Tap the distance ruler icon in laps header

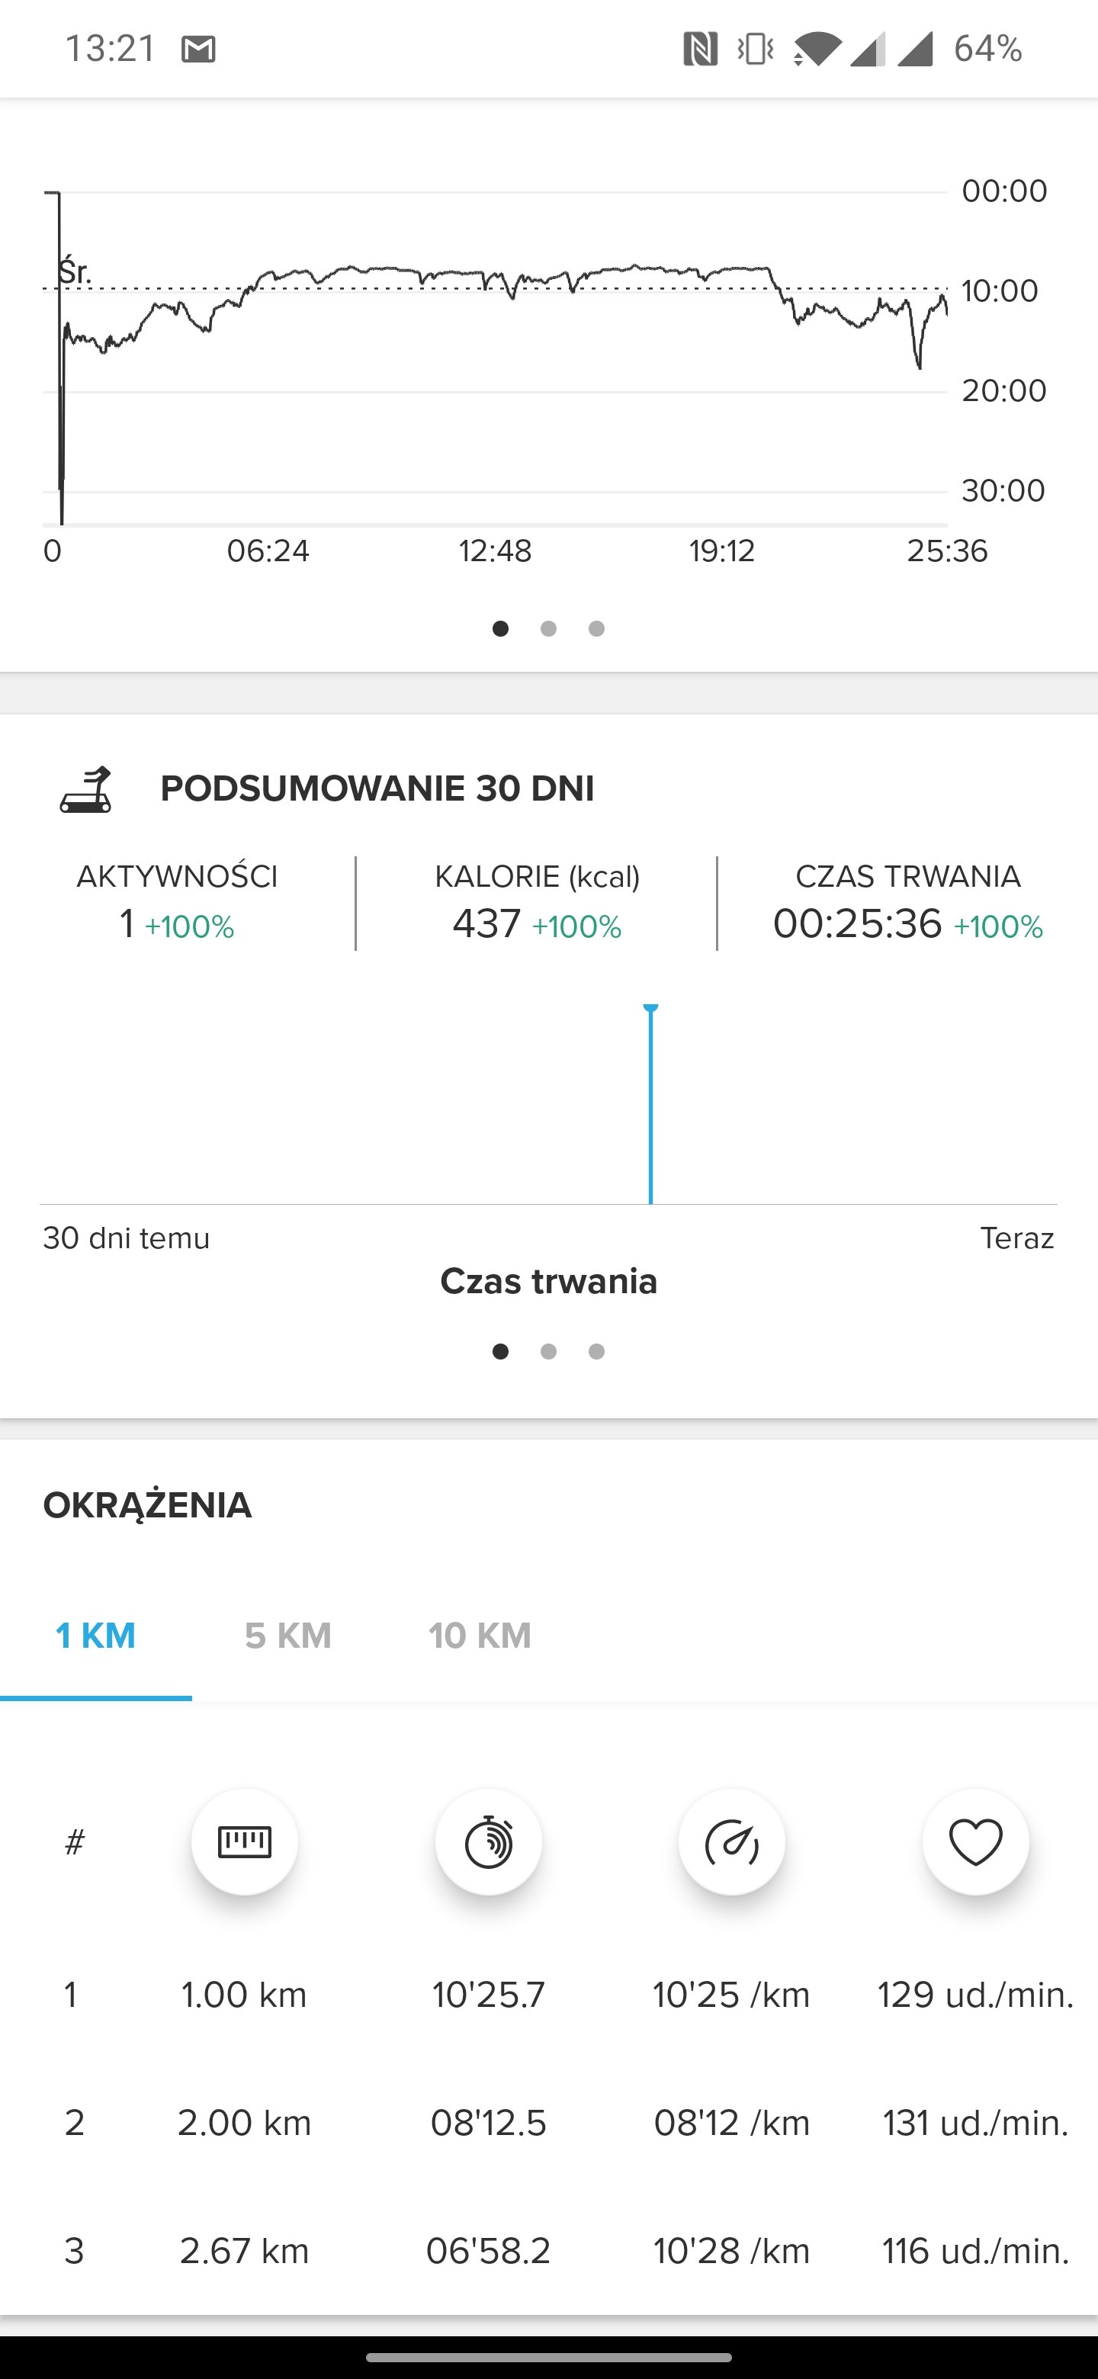tap(244, 1841)
